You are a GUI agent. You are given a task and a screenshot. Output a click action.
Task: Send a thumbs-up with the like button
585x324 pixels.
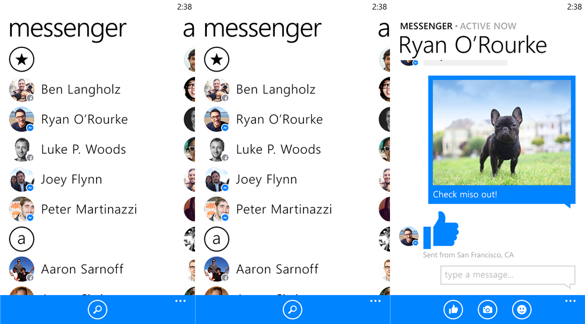click(x=453, y=309)
